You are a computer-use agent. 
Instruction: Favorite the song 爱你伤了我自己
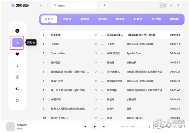(95, 118)
